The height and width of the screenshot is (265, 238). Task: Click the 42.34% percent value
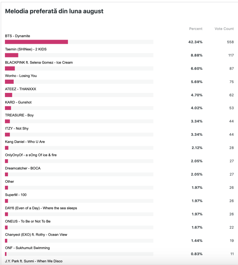pyautogui.click(x=195, y=42)
